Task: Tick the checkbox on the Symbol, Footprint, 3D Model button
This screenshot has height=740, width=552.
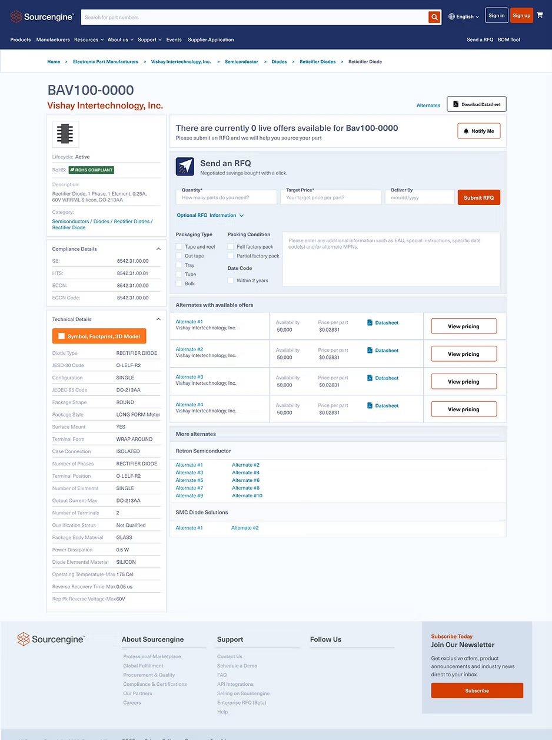Action: (61, 336)
